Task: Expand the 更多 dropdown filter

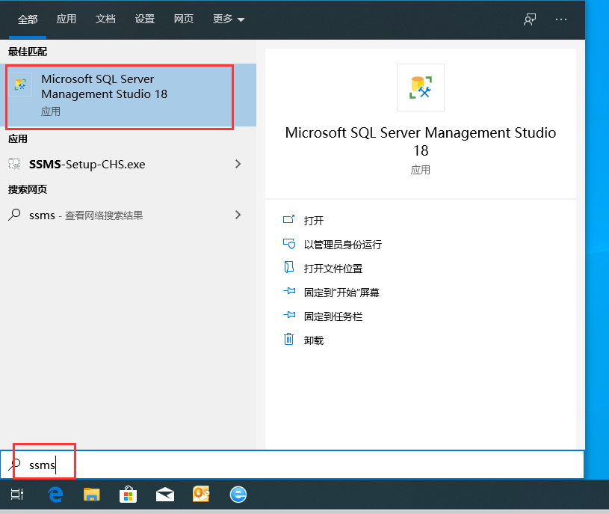Action: point(228,19)
